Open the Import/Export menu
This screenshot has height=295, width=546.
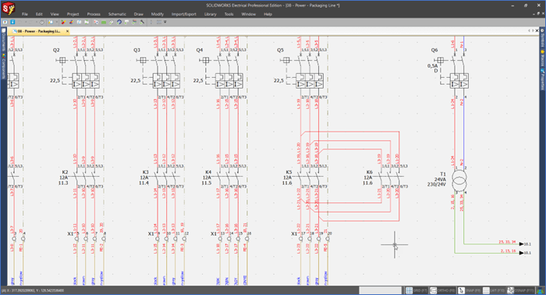click(184, 14)
